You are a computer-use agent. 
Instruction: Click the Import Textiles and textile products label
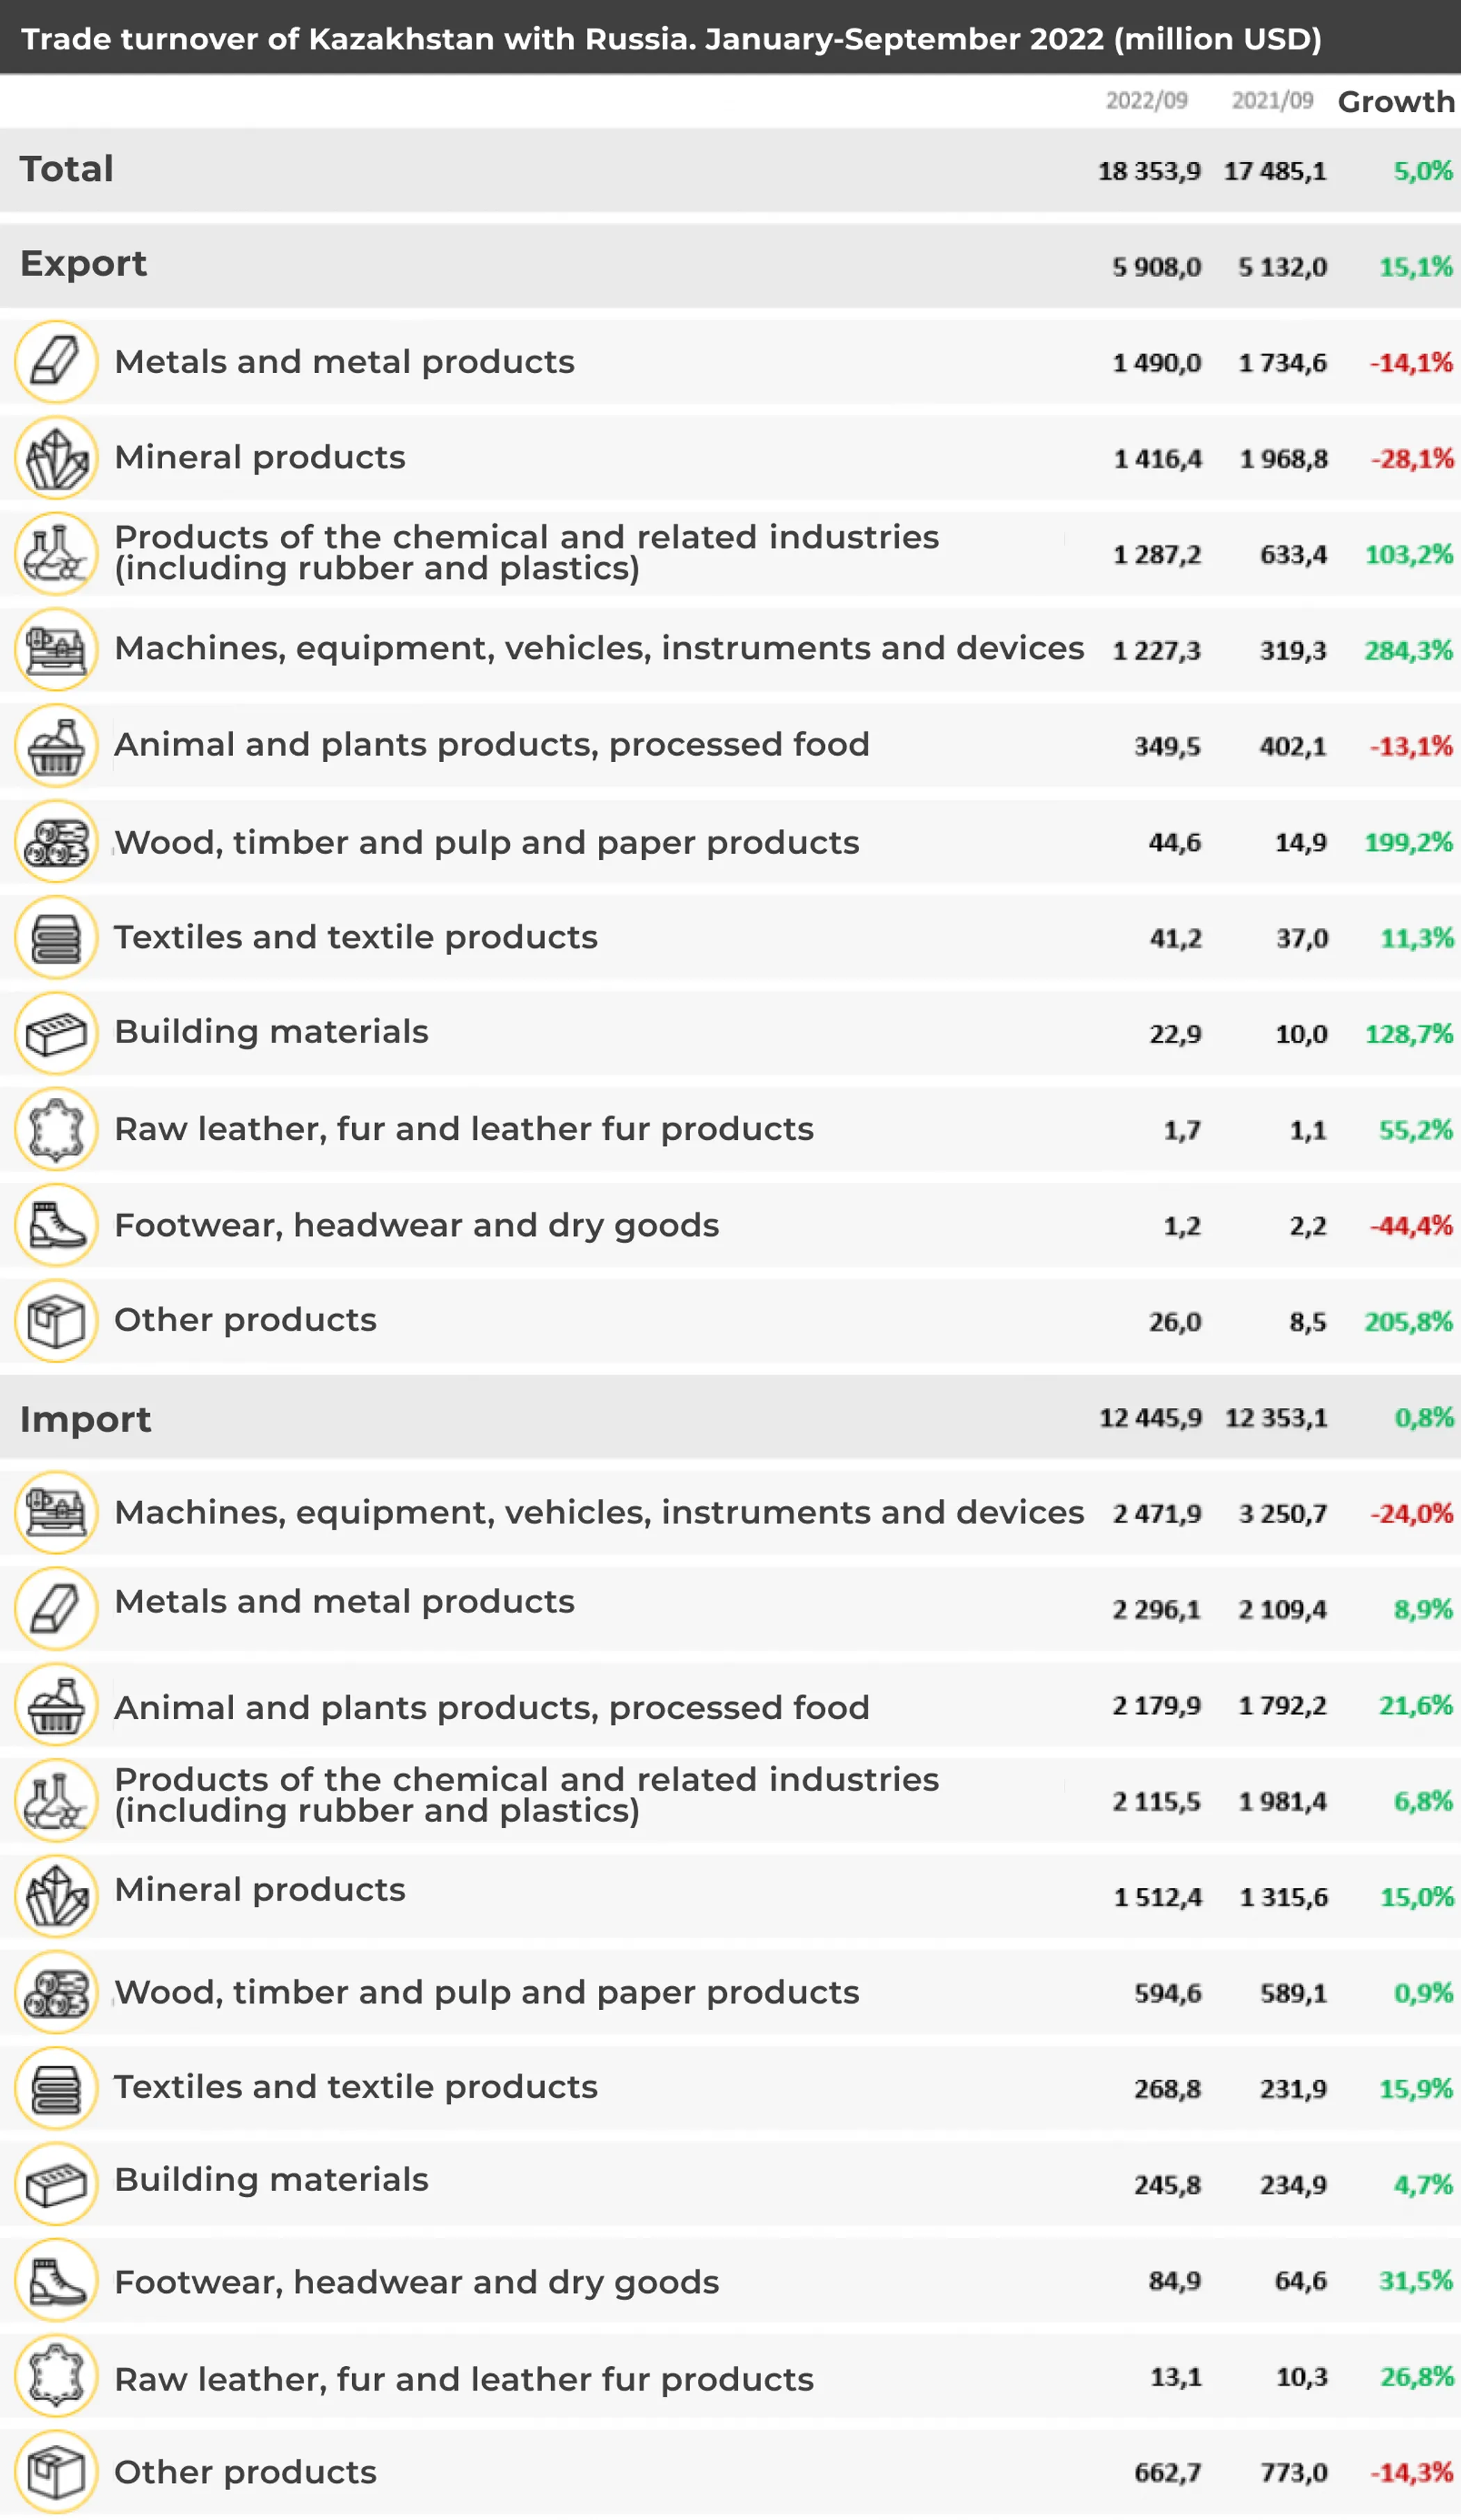356,2087
